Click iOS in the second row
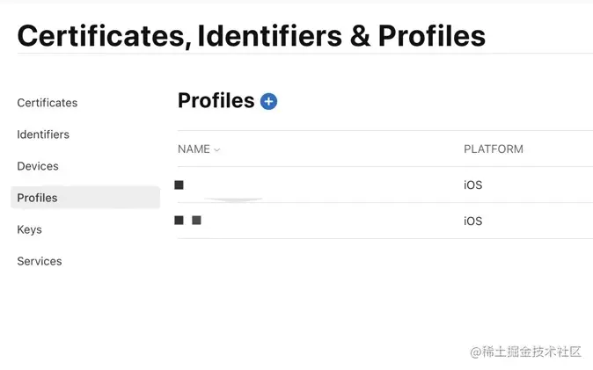 472,221
